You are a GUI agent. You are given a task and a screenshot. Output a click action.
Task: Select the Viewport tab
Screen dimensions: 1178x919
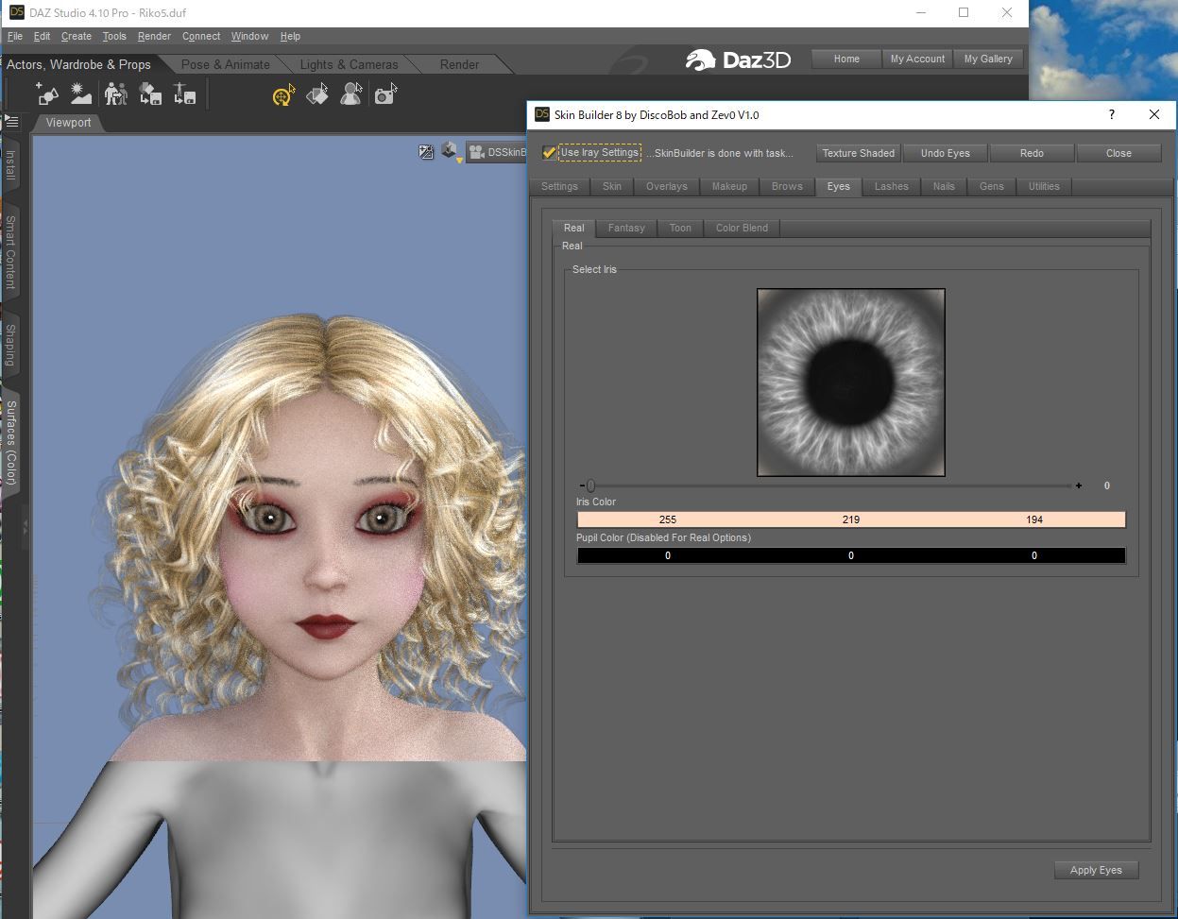pyautogui.click(x=68, y=123)
